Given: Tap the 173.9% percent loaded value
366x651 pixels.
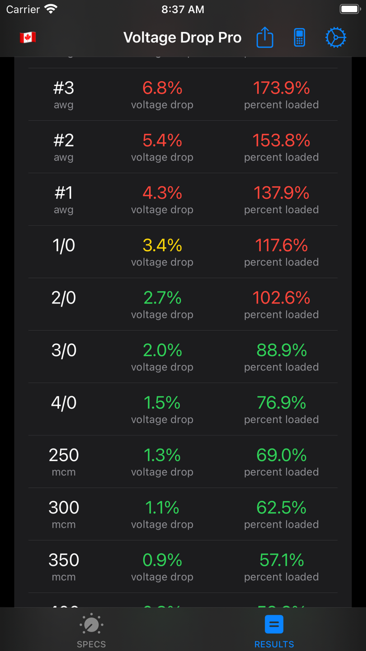Looking at the screenshot, I should coord(281,88).
